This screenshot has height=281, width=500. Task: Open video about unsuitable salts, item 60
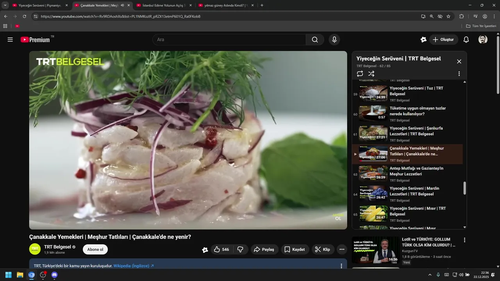point(407,114)
